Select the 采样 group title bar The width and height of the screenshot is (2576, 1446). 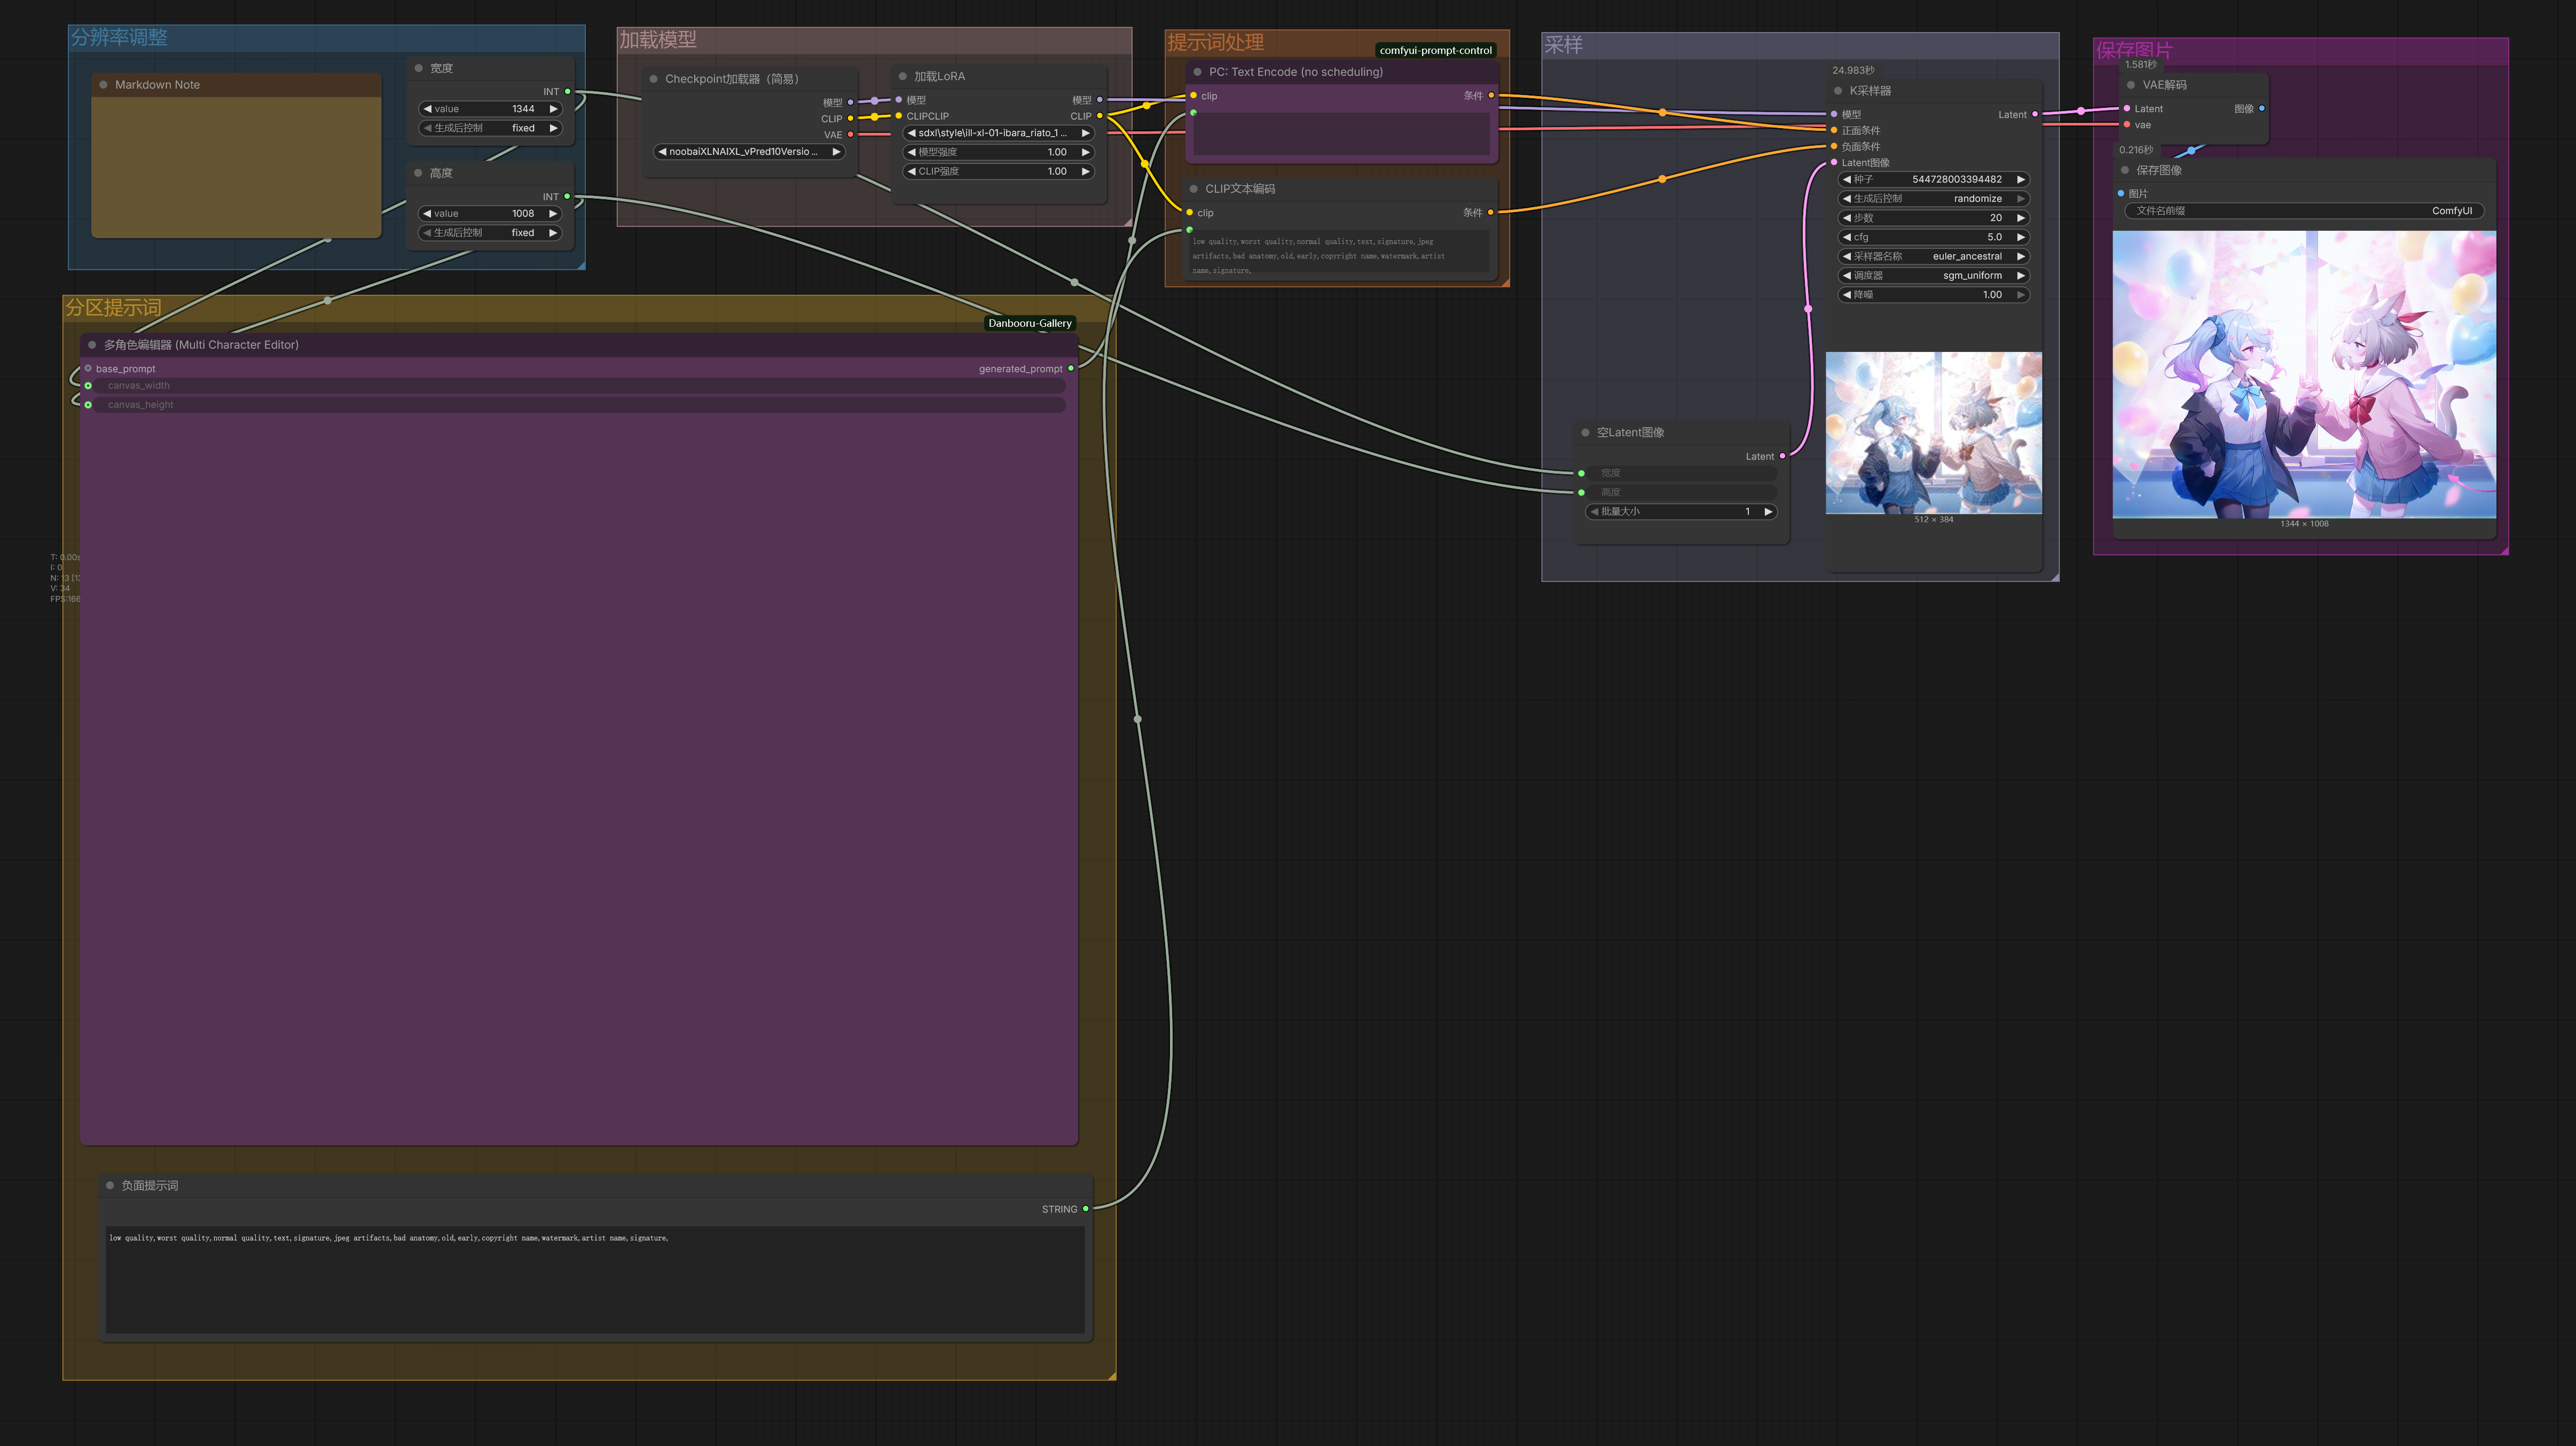point(1565,45)
